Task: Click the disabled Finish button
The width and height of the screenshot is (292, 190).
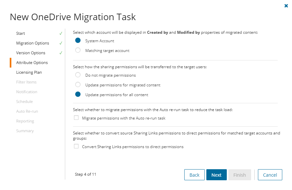Action: pyautogui.click(x=240, y=175)
